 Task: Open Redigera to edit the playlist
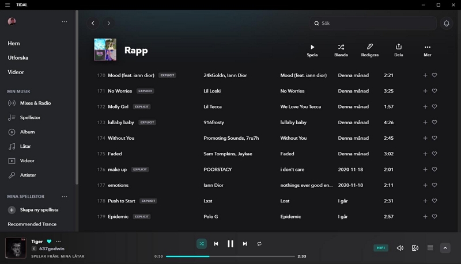pos(370,47)
